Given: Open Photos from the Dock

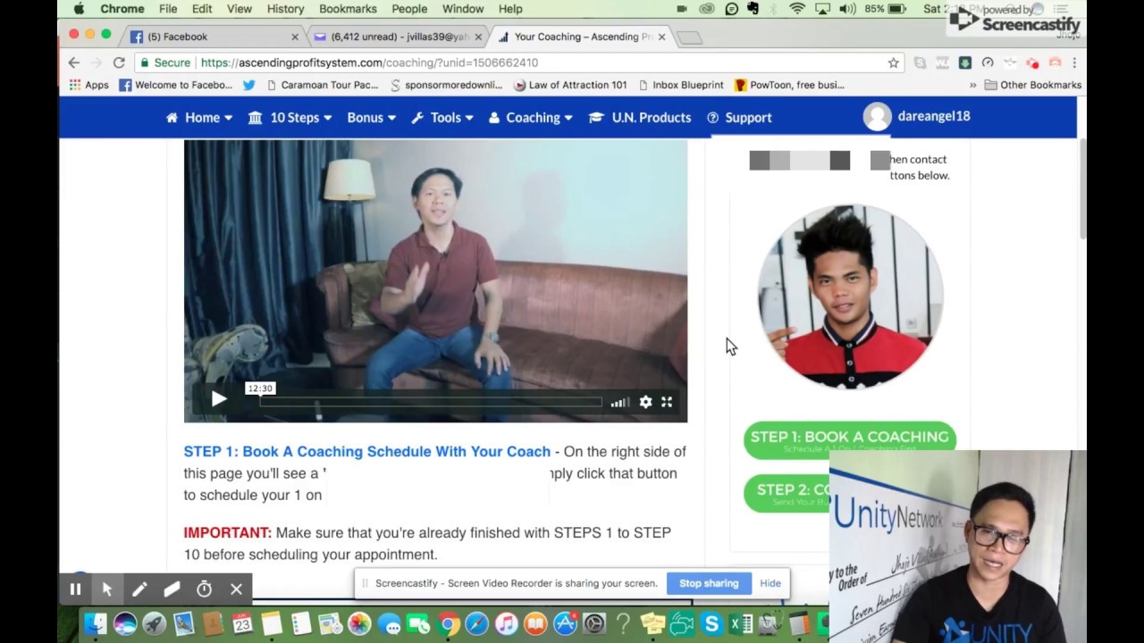Looking at the screenshot, I should pyautogui.click(x=359, y=624).
